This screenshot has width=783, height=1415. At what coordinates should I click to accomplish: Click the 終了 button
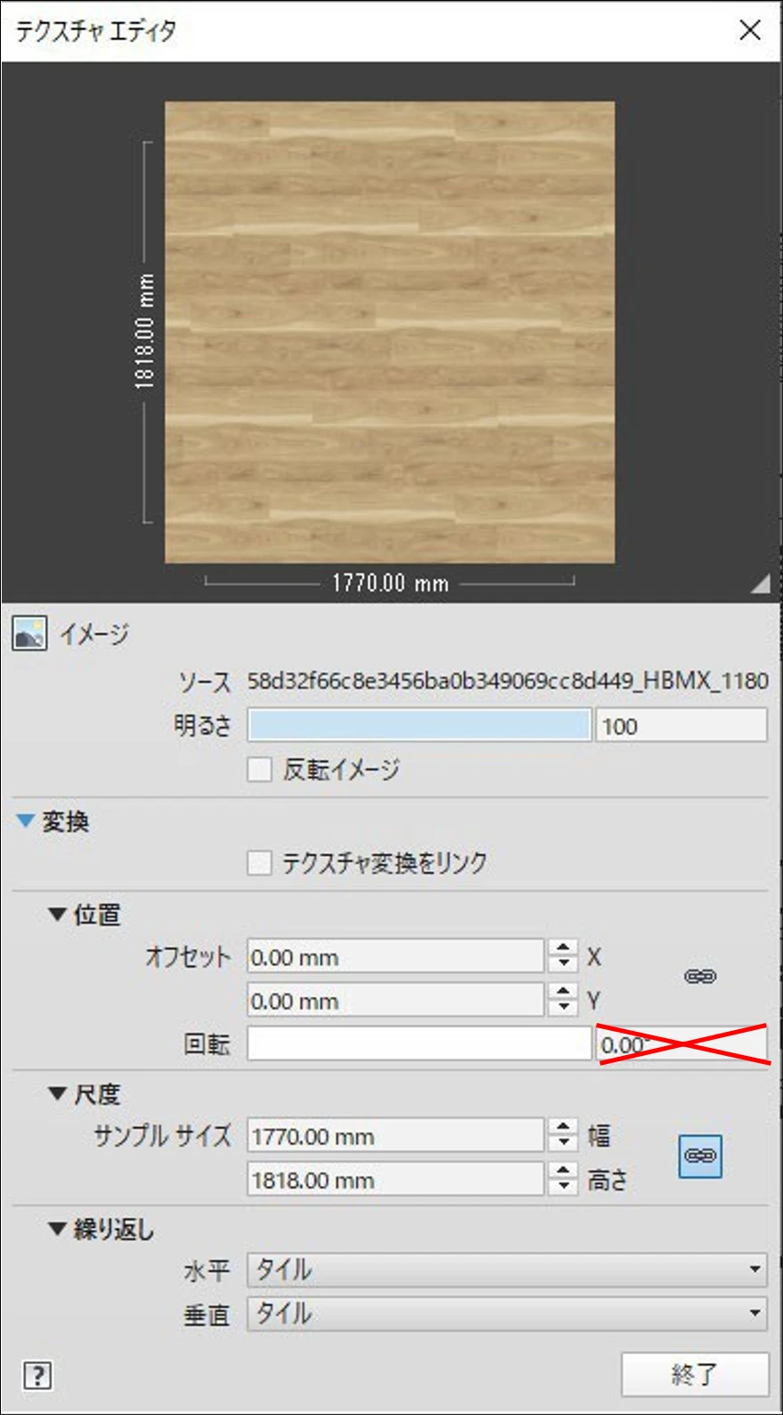click(695, 1374)
